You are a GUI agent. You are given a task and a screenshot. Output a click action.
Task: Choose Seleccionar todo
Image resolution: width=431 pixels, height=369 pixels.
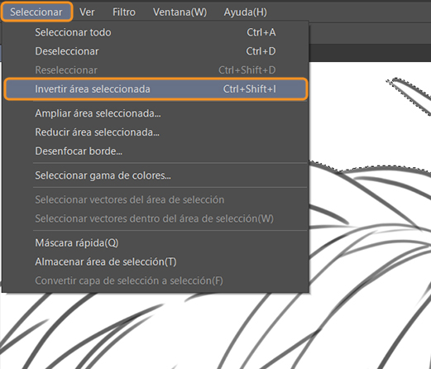tap(156, 32)
